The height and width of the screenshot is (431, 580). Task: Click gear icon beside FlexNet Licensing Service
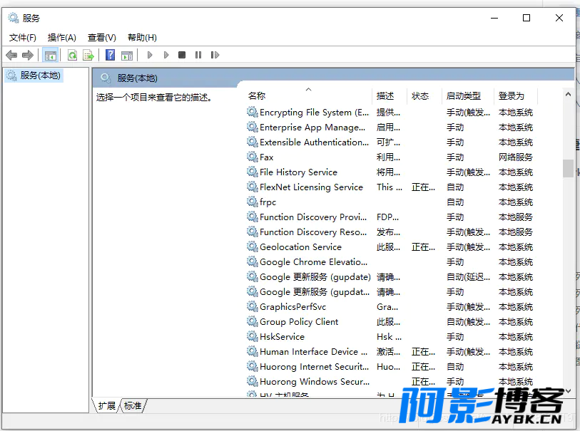[253, 187]
